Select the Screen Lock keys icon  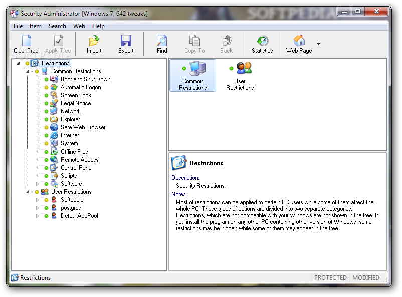click(x=54, y=95)
